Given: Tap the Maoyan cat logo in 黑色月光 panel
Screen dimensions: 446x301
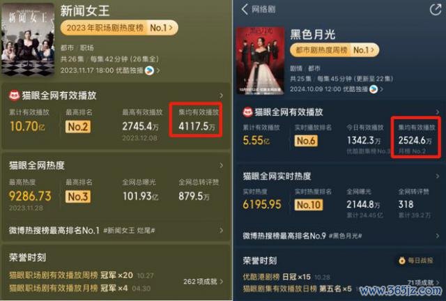Looking at the screenshot, I should click(247, 112).
